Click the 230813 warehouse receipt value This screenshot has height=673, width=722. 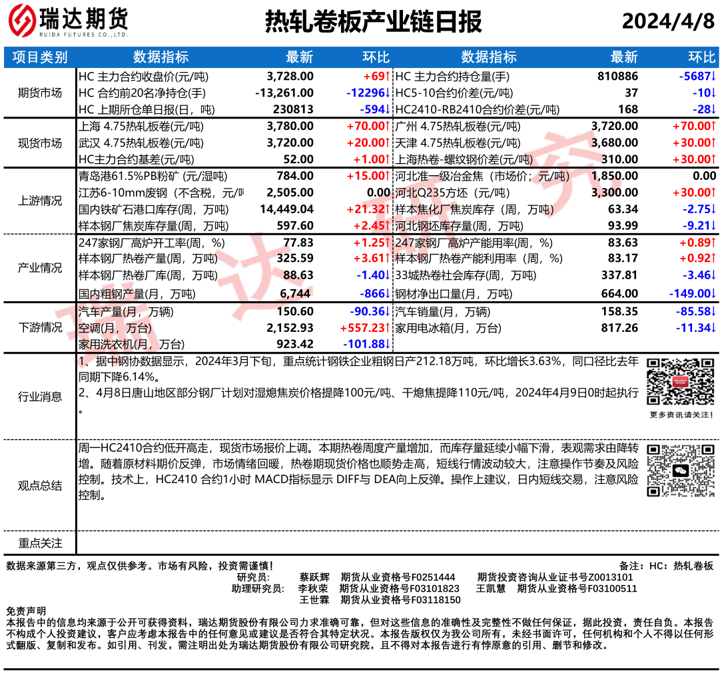[293, 110]
